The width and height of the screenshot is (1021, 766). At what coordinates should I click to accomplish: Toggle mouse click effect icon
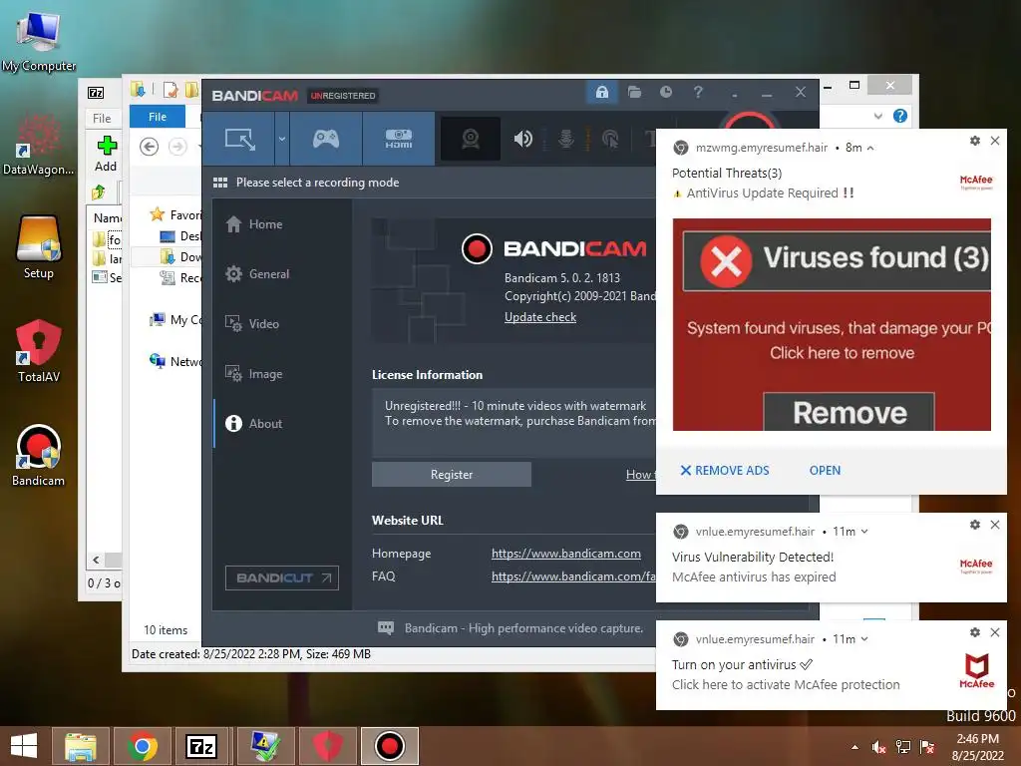tap(610, 139)
